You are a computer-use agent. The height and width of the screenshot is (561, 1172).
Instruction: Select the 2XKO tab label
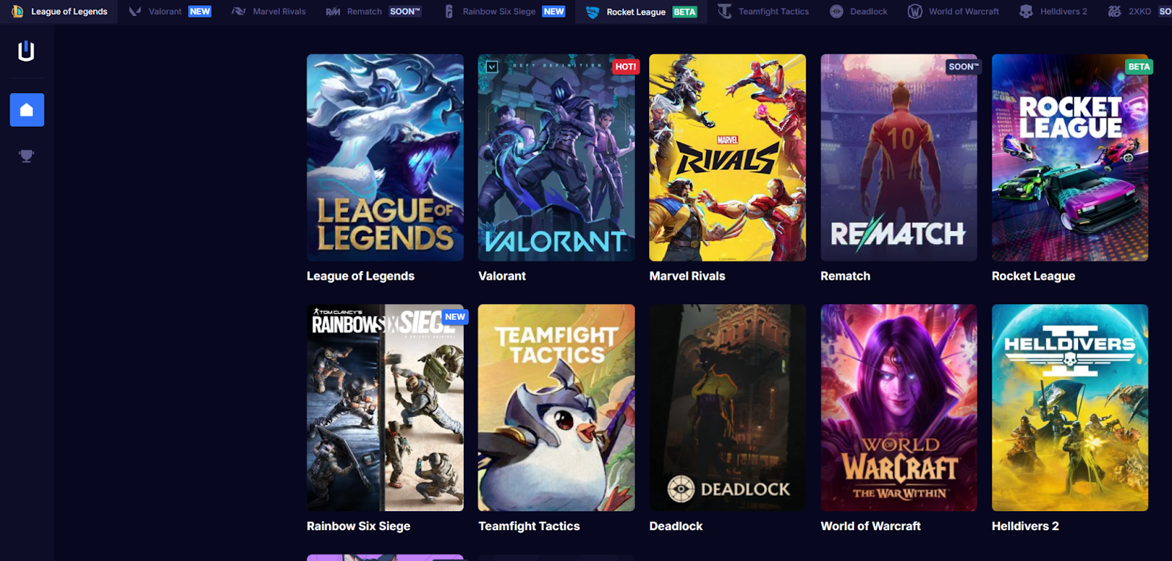1140,12
